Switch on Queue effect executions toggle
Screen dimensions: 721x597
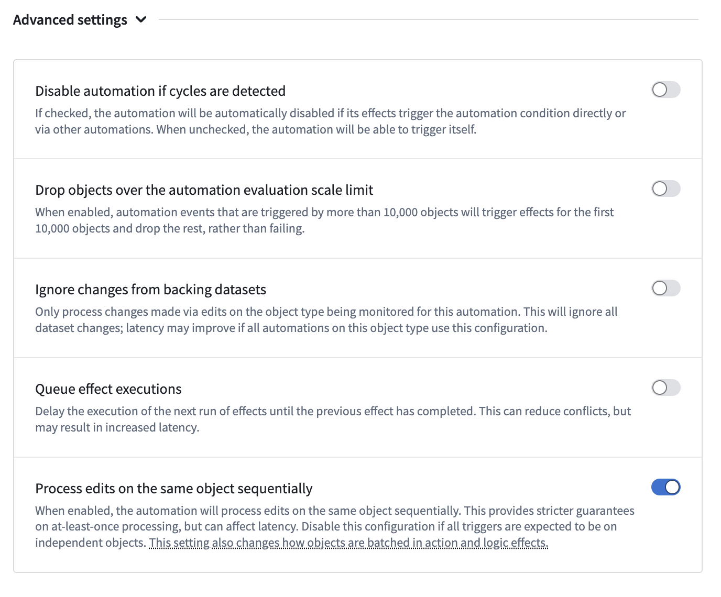(x=665, y=388)
